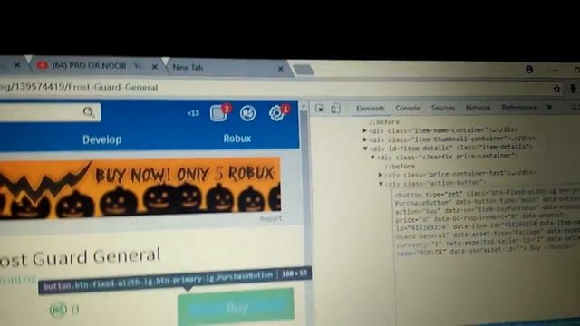The image size is (580, 326).
Task: Open the settings gear icon
Action: coord(277,112)
